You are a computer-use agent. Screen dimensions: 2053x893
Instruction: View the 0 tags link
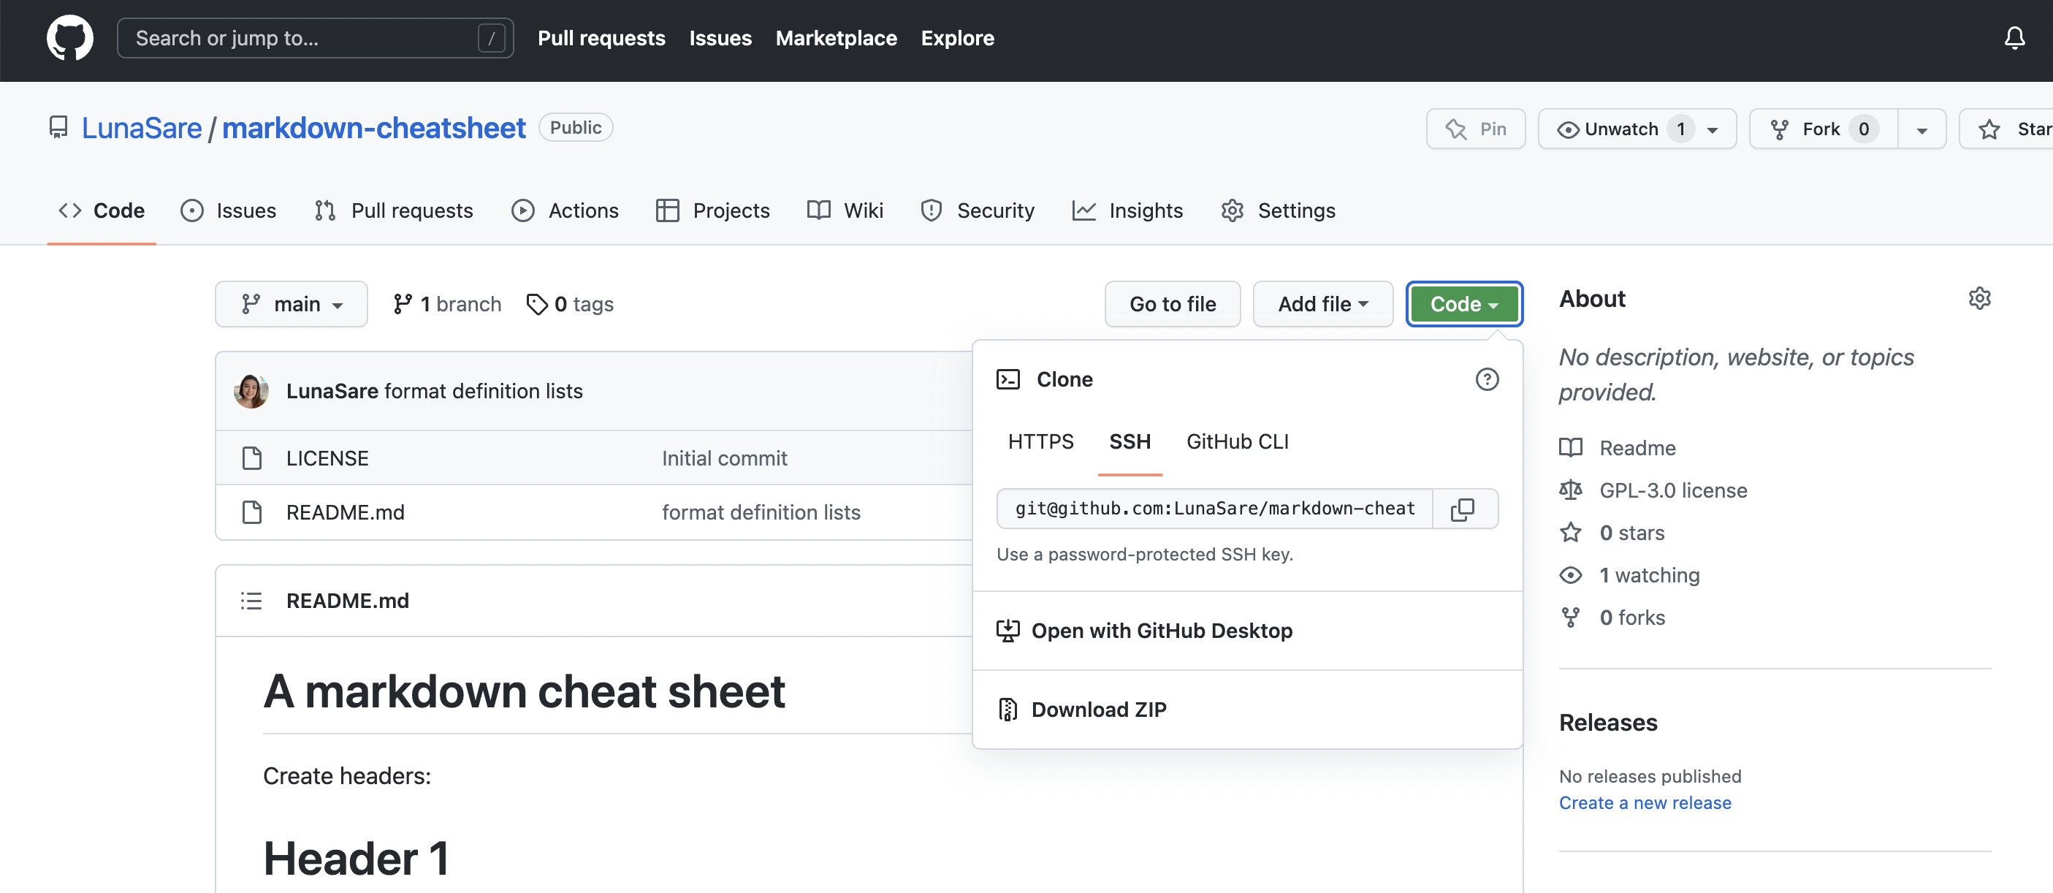[x=570, y=304]
